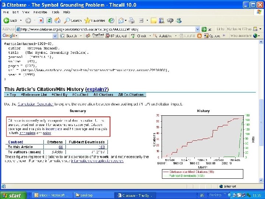Expand the Edit dropdown arrow
The width and height of the screenshot is (265, 199).
[x=147, y=21]
